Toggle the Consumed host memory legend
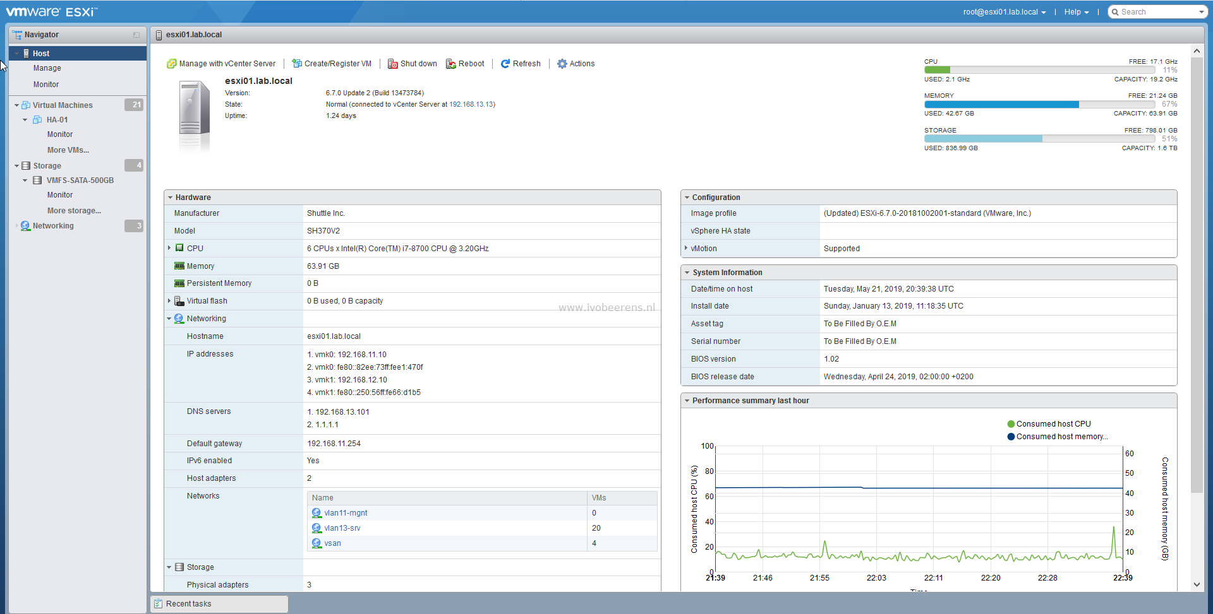Screen dimensions: 1213x614 1058,437
